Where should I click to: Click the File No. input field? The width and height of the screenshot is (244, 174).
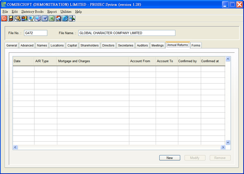click(x=36, y=33)
